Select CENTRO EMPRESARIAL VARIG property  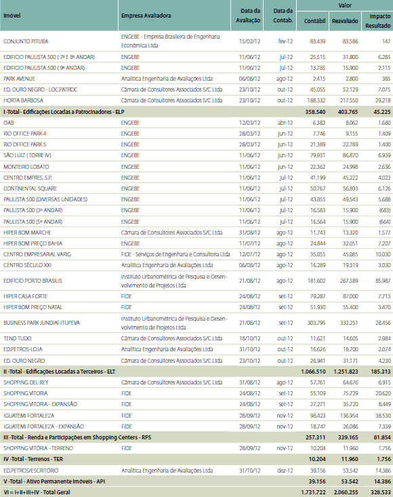[x=37, y=254]
